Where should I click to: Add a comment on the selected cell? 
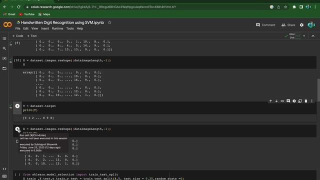288,101
